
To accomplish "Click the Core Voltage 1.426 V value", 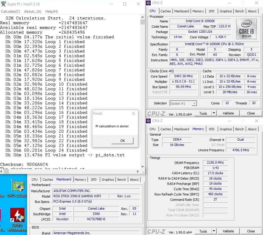I will (x=221, y=37).
